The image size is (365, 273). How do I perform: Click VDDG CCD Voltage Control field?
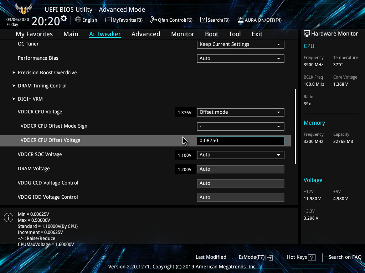coord(241,183)
